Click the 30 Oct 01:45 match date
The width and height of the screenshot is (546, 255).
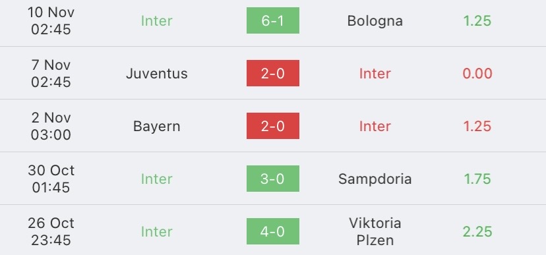51,179
